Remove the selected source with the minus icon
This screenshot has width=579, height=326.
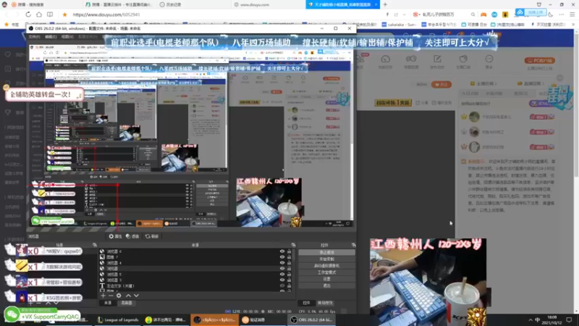tap(111, 296)
